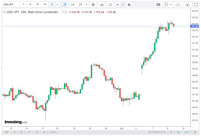
Task: Click the candlestick chart type icon
Action: point(64,5)
